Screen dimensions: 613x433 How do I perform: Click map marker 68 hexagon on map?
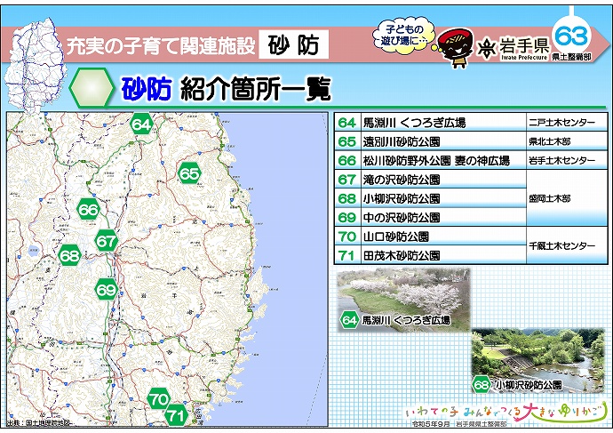pyautogui.click(x=70, y=255)
